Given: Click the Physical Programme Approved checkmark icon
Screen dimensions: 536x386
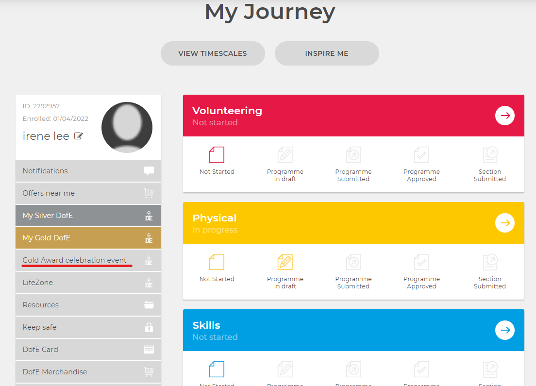Looking at the screenshot, I should [x=421, y=262].
